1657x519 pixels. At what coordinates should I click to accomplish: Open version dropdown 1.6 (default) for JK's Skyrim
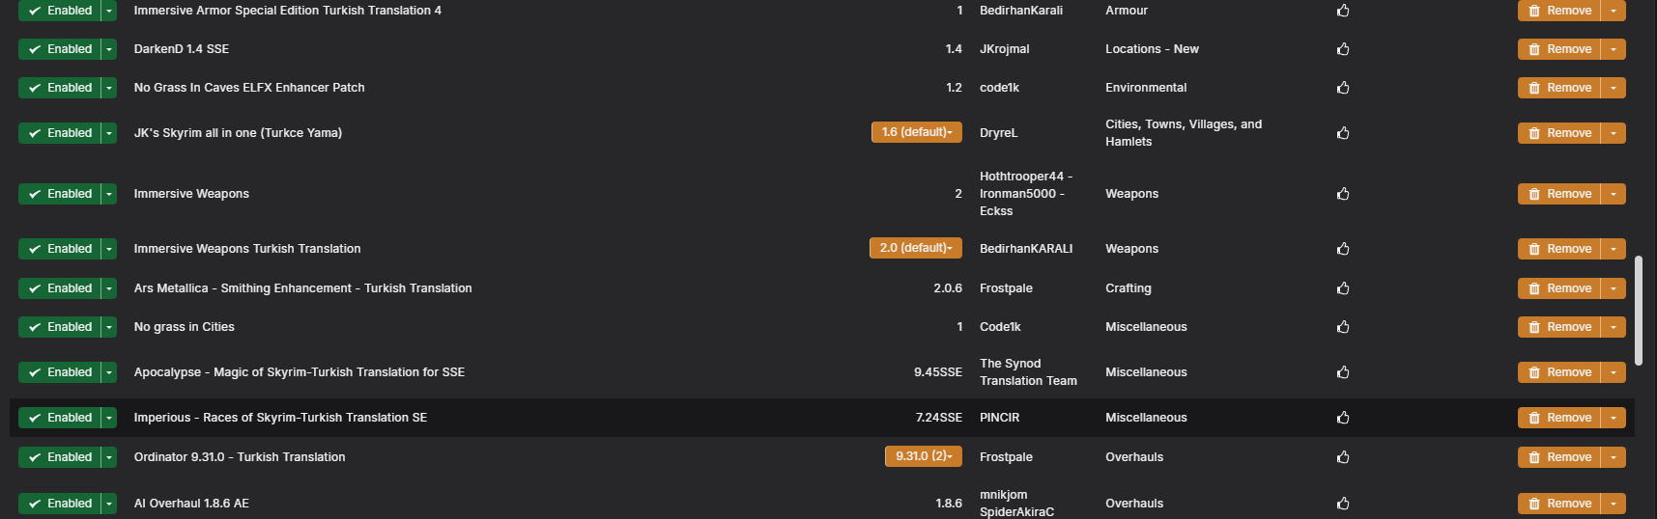(x=916, y=132)
